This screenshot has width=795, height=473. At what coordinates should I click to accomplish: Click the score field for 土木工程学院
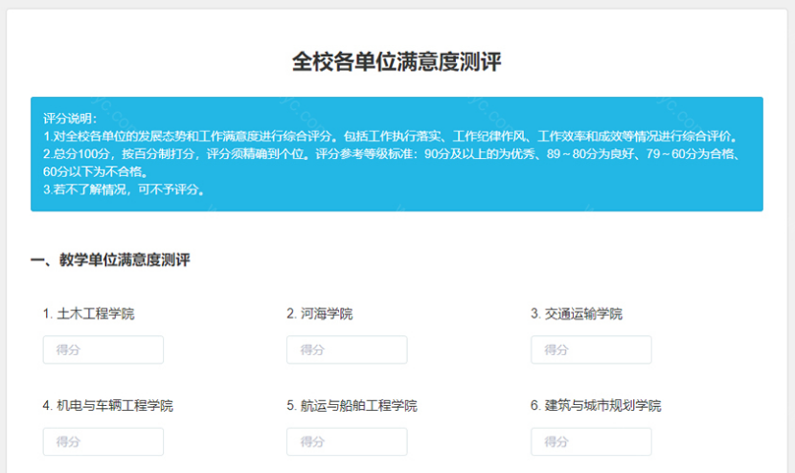point(102,349)
